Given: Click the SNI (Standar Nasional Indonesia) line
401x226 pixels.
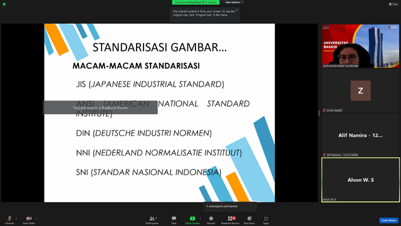Looking at the screenshot, I should (x=148, y=172).
